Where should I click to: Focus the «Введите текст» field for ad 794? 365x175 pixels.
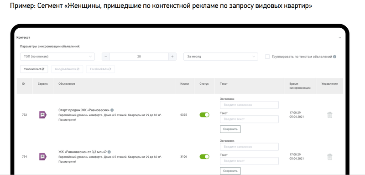click(x=249, y=161)
